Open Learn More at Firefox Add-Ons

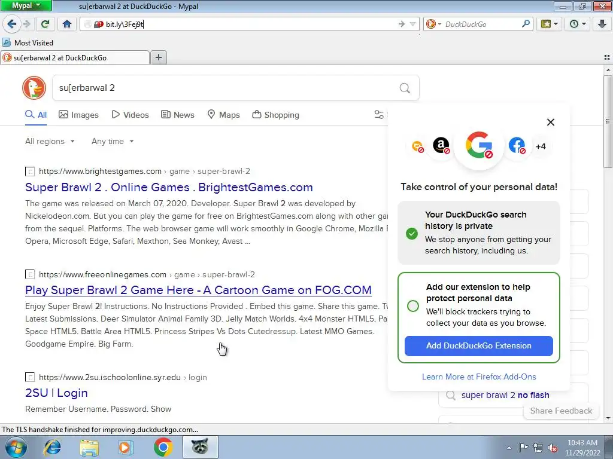coord(479,377)
